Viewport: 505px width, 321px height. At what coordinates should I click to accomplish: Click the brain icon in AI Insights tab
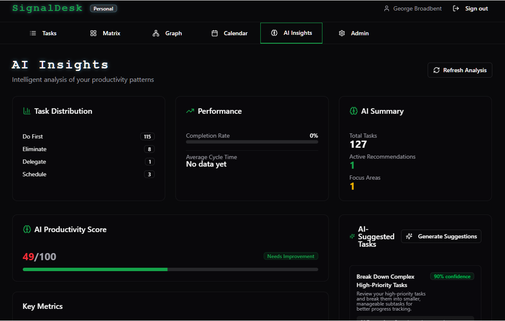pyautogui.click(x=274, y=33)
